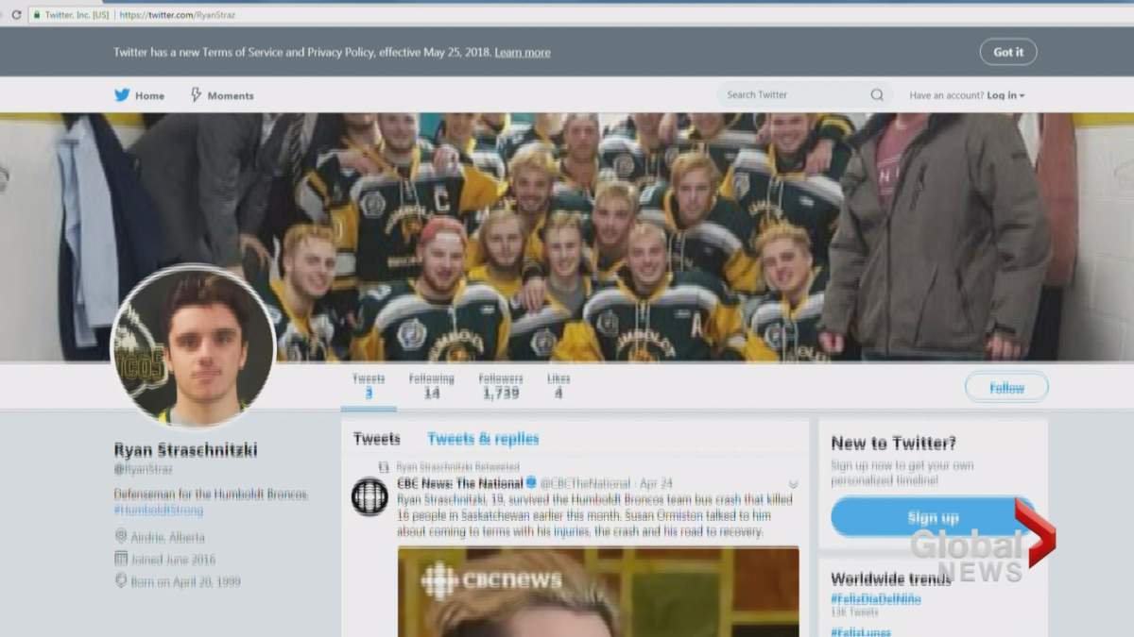Click the Twitter bird Home icon
1134x637 pixels.
tap(122, 95)
